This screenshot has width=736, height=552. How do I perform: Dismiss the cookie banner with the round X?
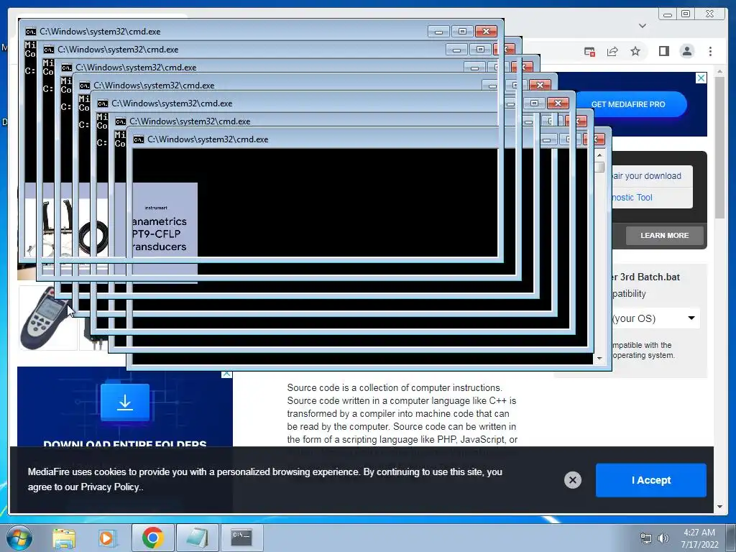point(572,479)
